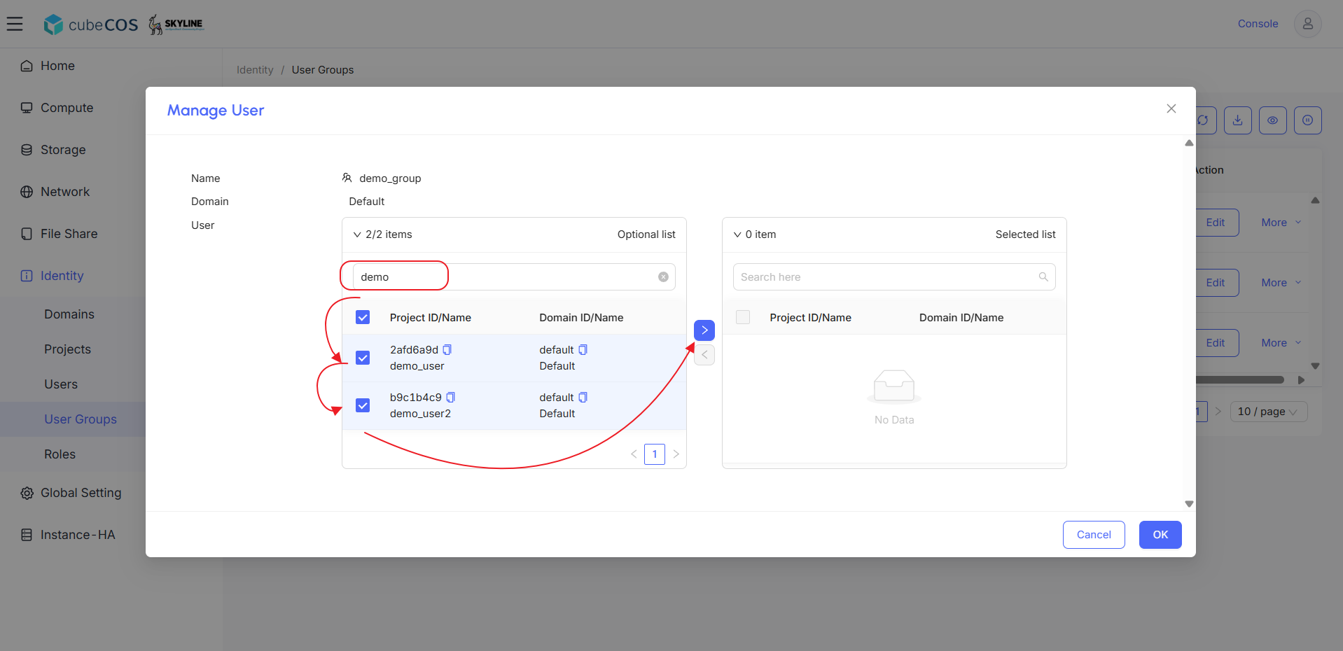Click the third Edit button

click(1217, 343)
